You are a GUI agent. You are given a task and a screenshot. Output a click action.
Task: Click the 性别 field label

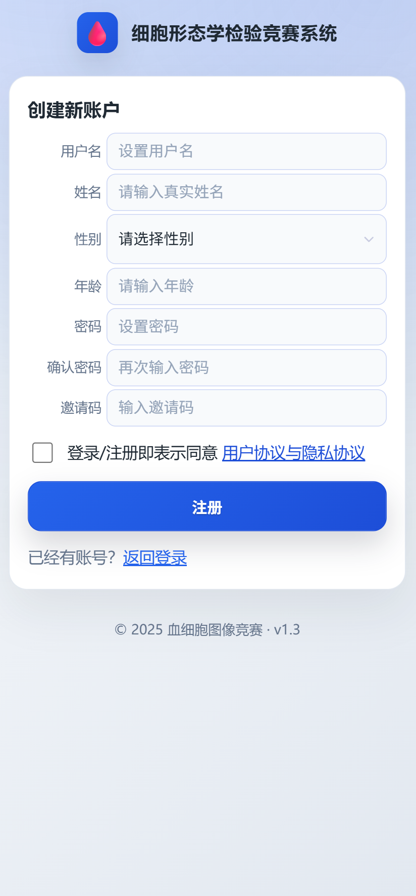[x=88, y=239]
